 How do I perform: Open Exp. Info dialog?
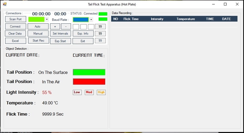coord(83,33)
